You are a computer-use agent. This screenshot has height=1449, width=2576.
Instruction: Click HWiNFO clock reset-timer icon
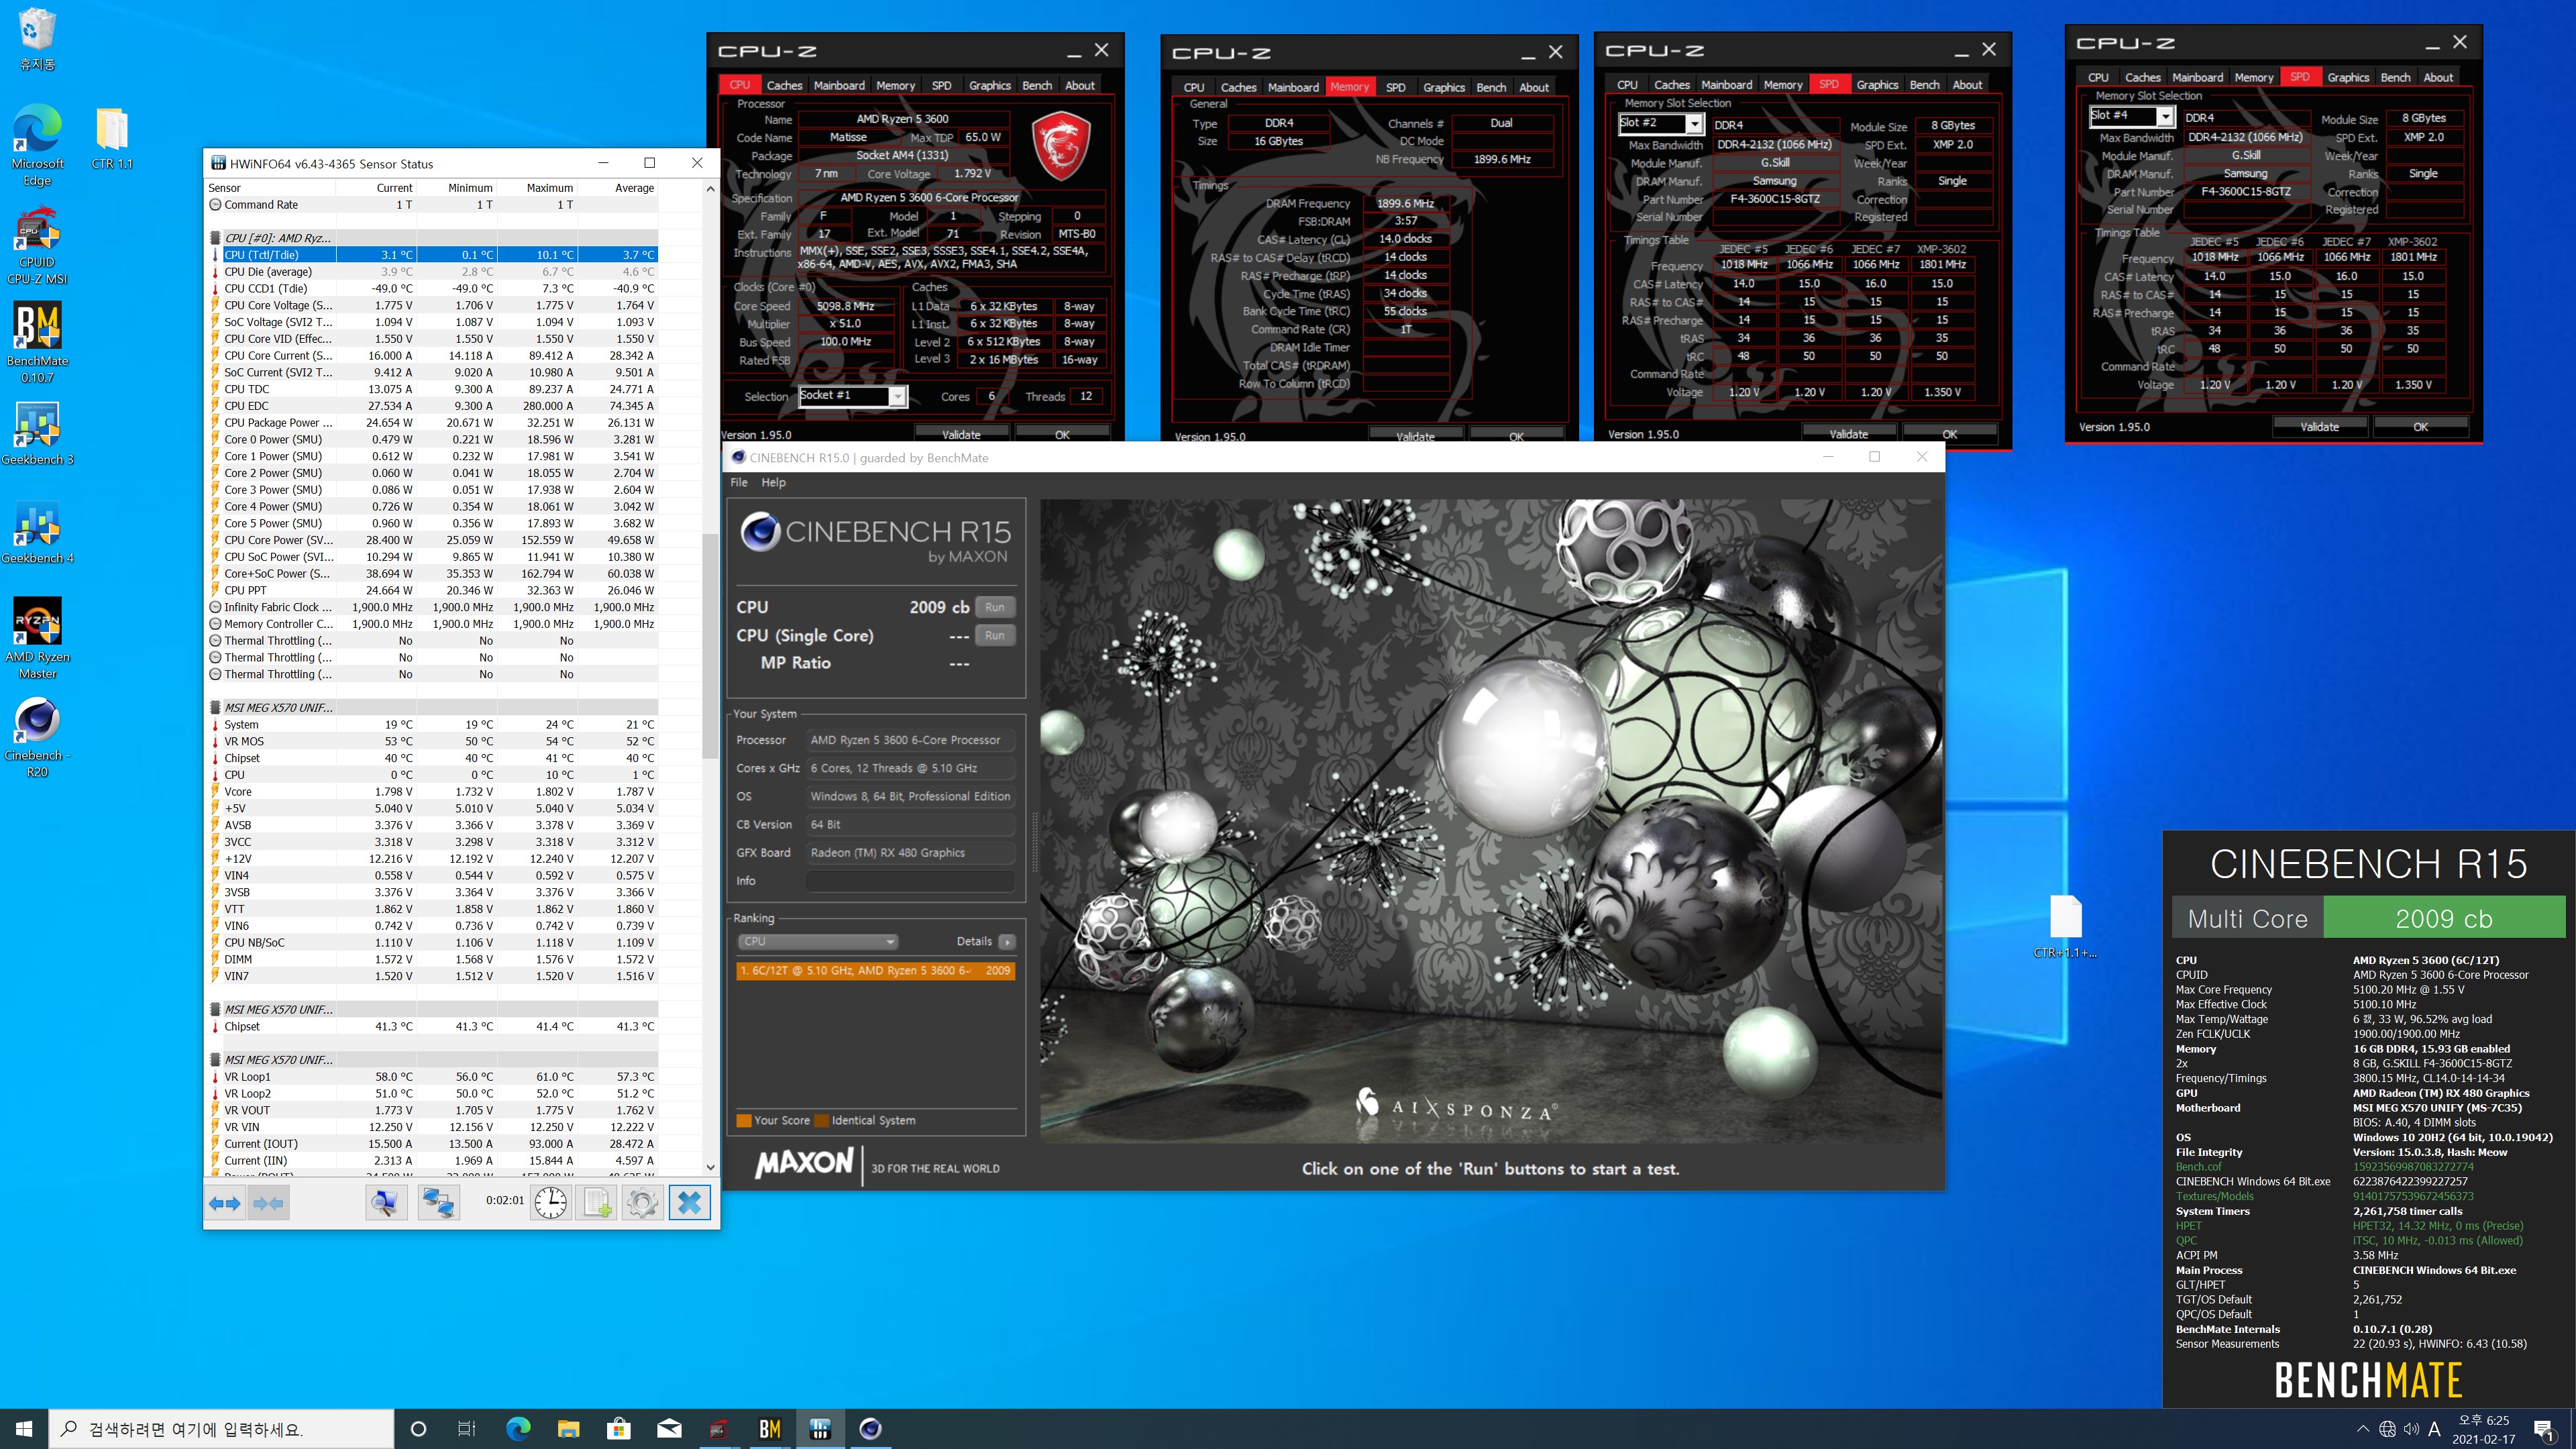point(550,1203)
